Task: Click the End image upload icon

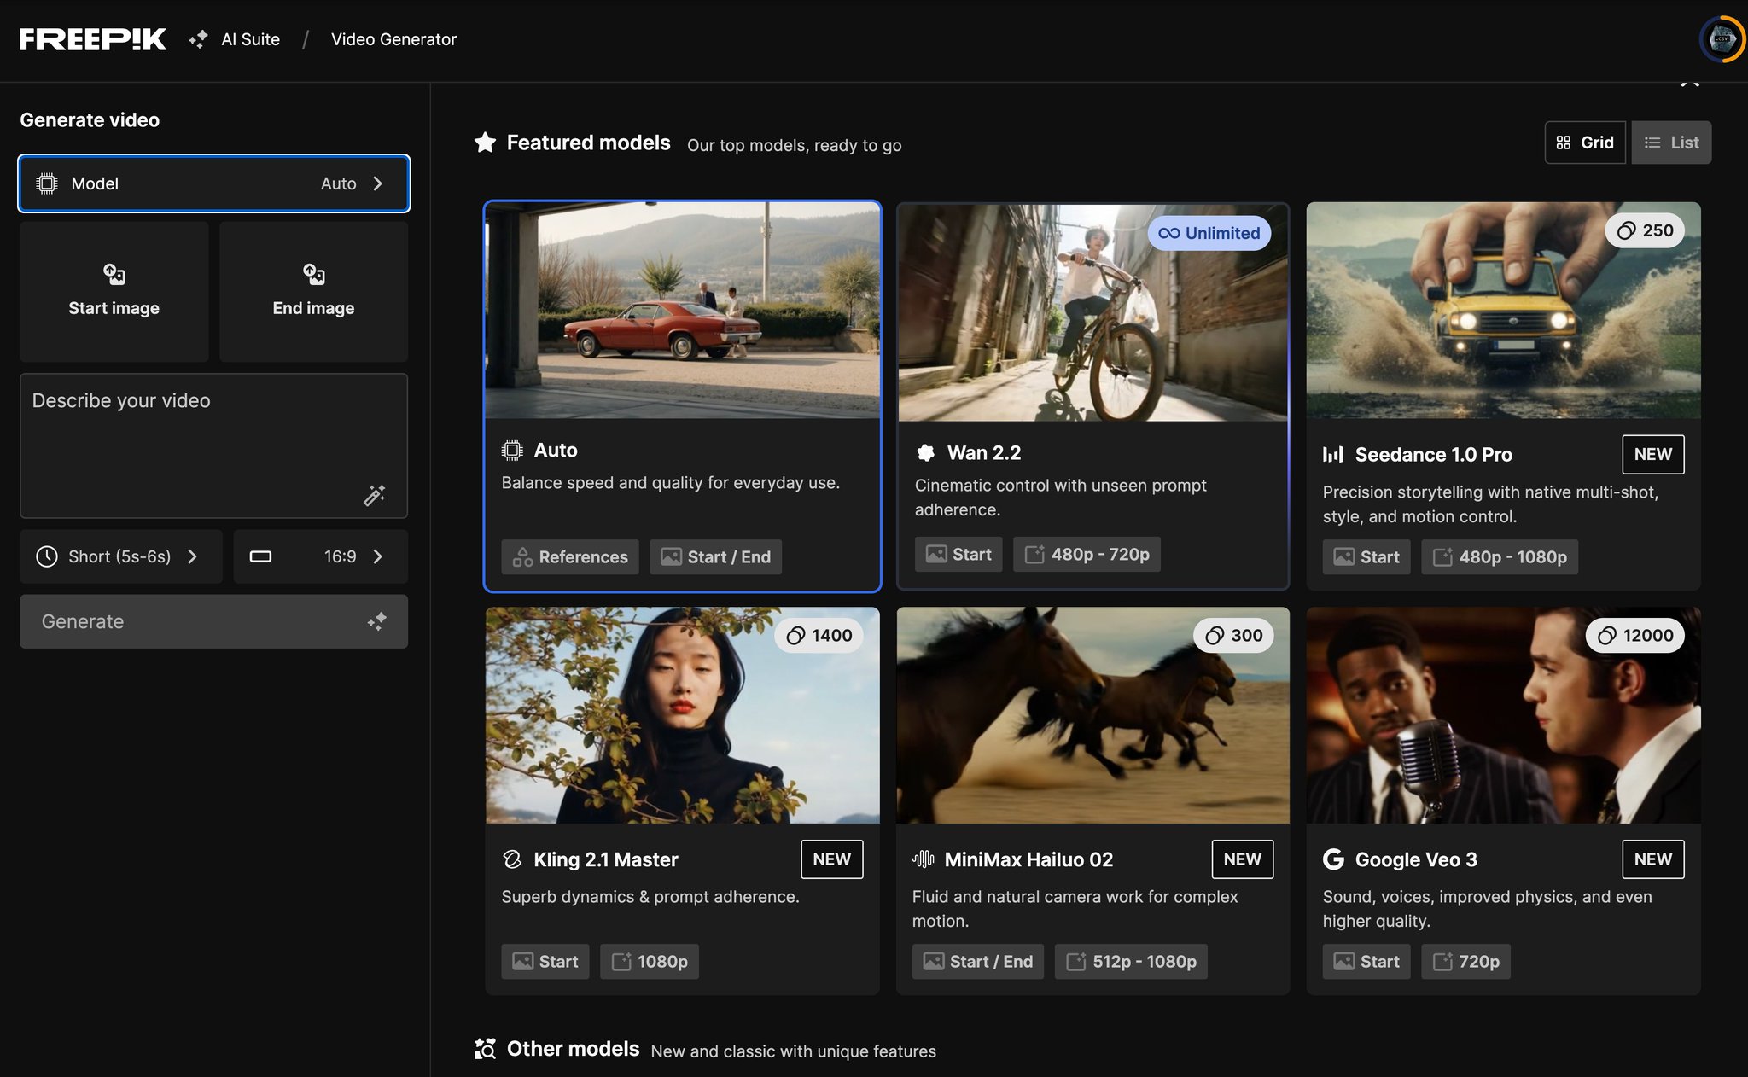Action: (x=313, y=274)
